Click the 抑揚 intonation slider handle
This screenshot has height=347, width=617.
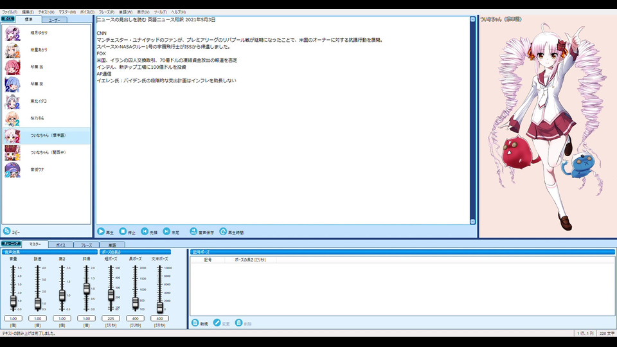[x=86, y=289]
